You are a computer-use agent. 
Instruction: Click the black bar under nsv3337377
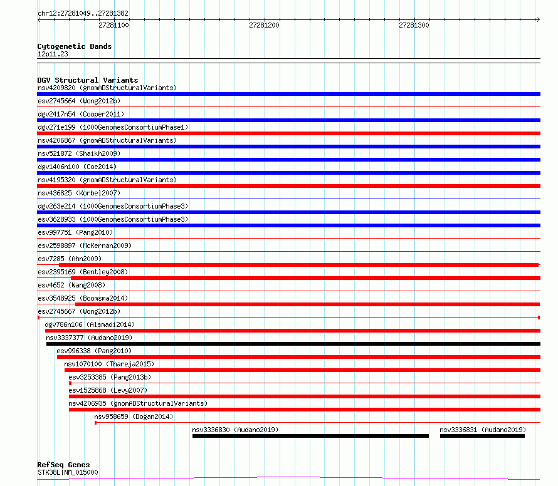pos(293,344)
